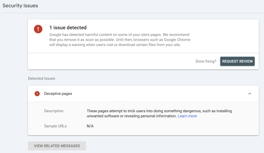Image resolution: width=264 pixels, height=153 pixels.
Task: Click the Sample URLs field label
Action: click(x=55, y=126)
